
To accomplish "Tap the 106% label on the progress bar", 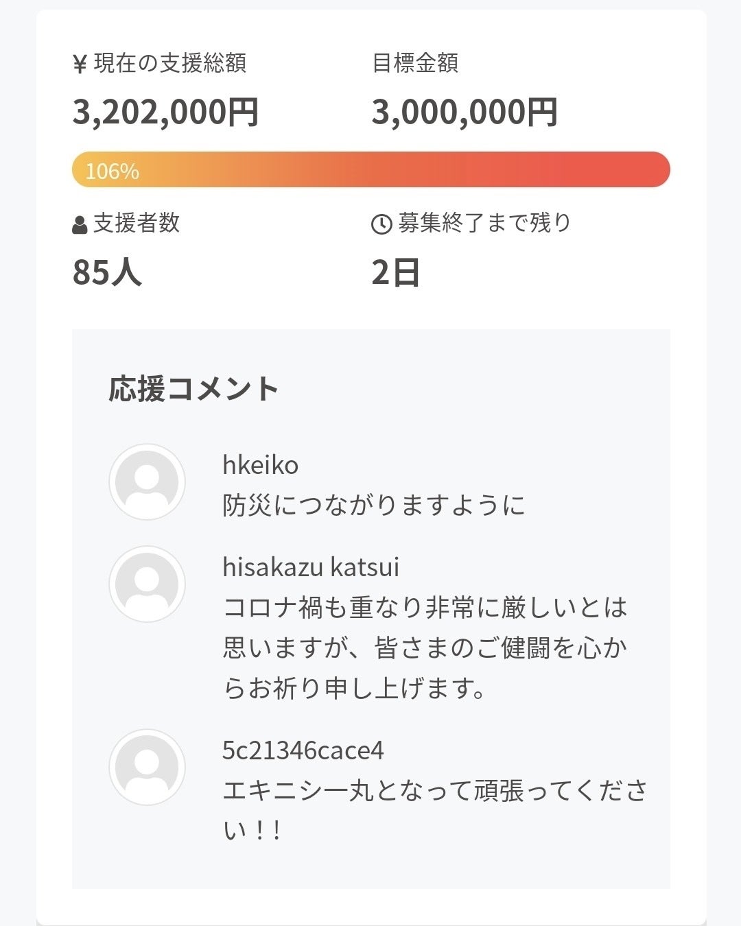I will tap(112, 171).
